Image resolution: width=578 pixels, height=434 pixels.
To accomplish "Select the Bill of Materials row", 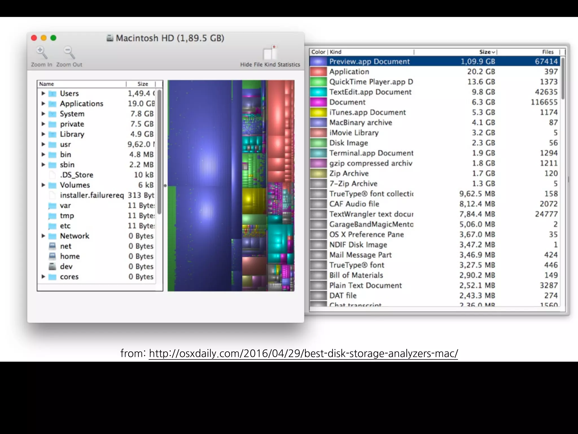I will coord(435,275).
